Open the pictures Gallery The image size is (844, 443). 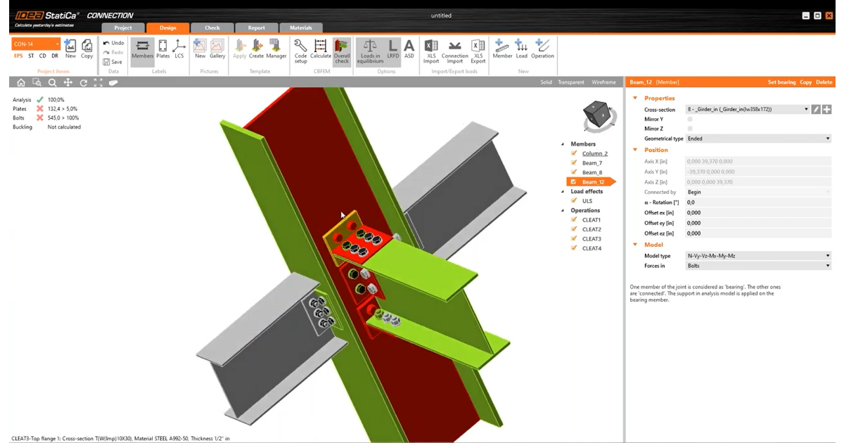217,49
